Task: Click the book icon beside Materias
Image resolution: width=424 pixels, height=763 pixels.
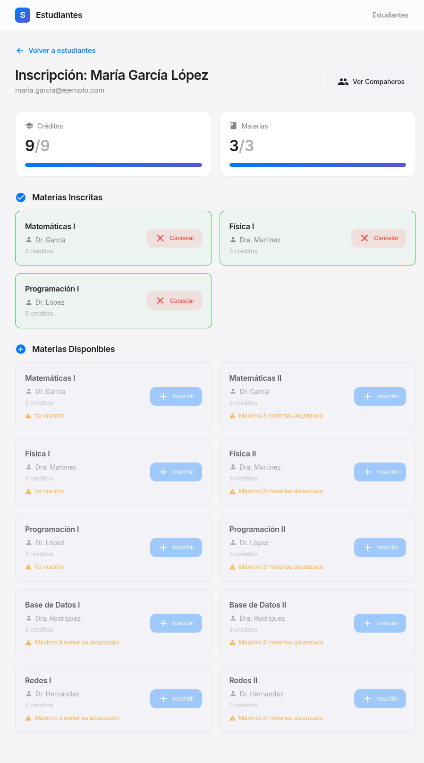Action: pyautogui.click(x=233, y=126)
